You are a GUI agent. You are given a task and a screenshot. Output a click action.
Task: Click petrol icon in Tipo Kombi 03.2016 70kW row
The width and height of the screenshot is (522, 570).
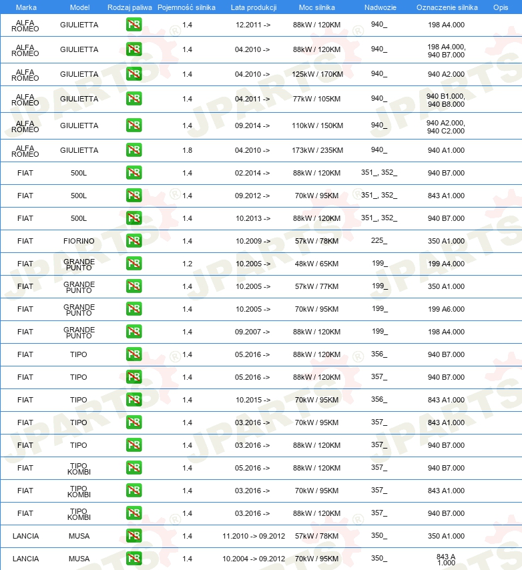(x=134, y=491)
